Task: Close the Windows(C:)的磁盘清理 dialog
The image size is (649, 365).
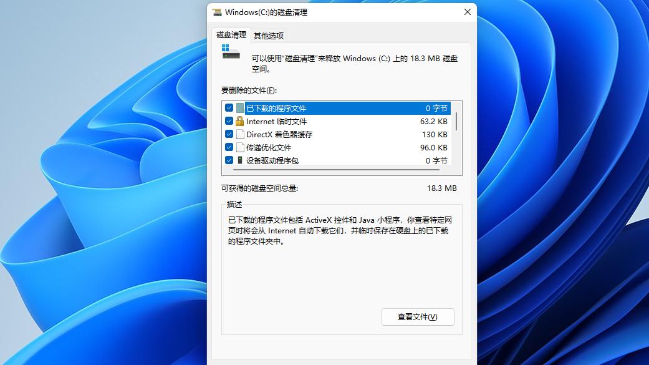Action: (468, 12)
